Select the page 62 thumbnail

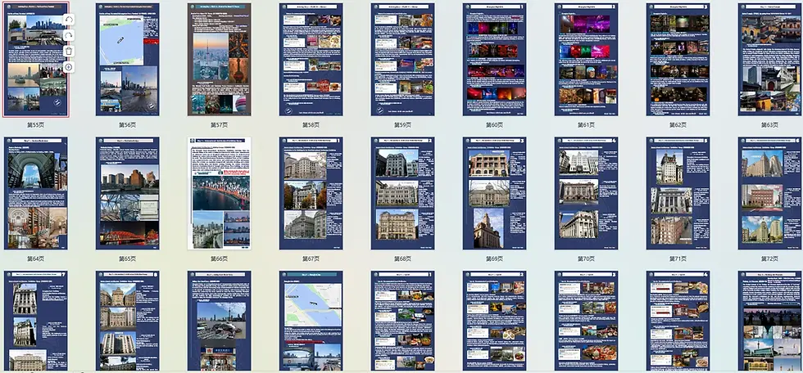pos(678,59)
